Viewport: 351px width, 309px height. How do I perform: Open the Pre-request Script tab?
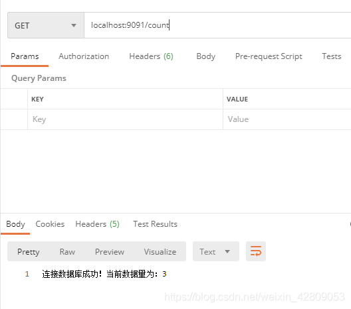tap(269, 56)
